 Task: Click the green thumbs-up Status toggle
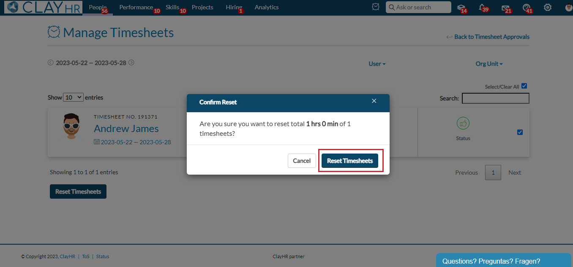pyautogui.click(x=463, y=123)
